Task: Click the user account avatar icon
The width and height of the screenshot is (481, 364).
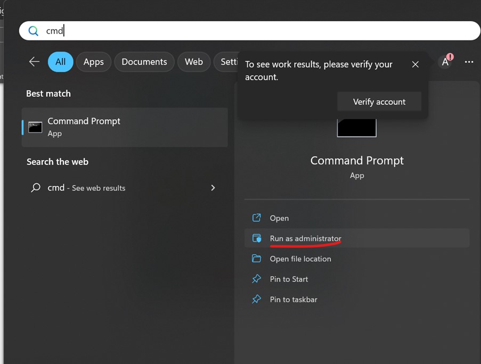Action: pyautogui.click(x=445, y=62)
